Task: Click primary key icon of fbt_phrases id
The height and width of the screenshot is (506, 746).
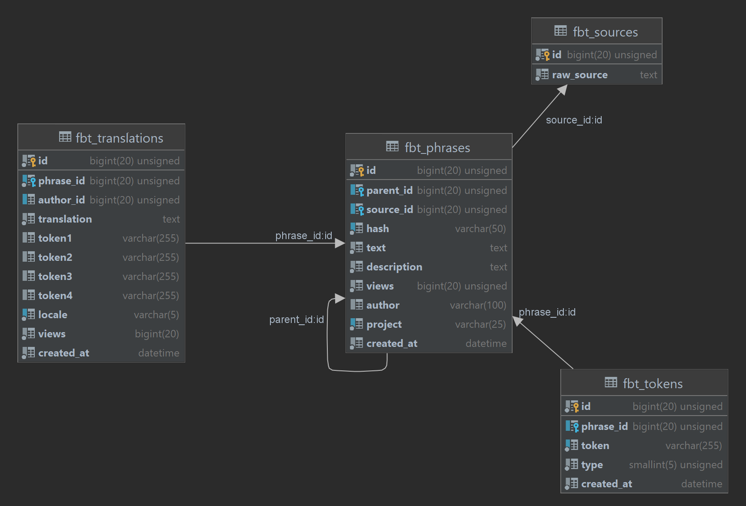Action: pos(357,170)
